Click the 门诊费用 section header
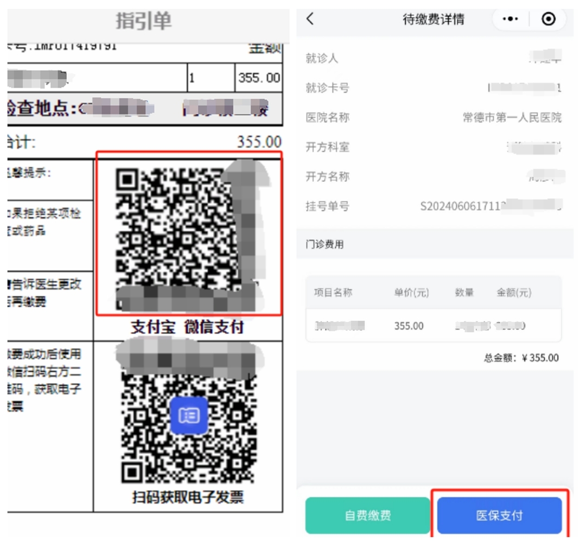 coord(324,244)
